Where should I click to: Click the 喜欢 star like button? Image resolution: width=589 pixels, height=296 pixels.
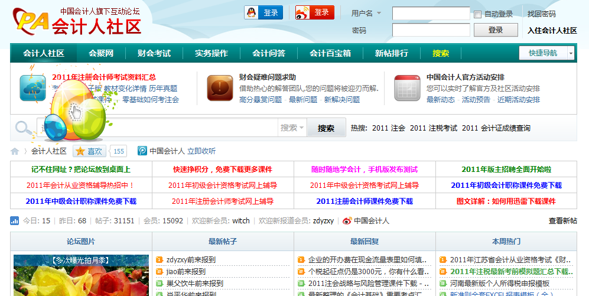(89, 151)
